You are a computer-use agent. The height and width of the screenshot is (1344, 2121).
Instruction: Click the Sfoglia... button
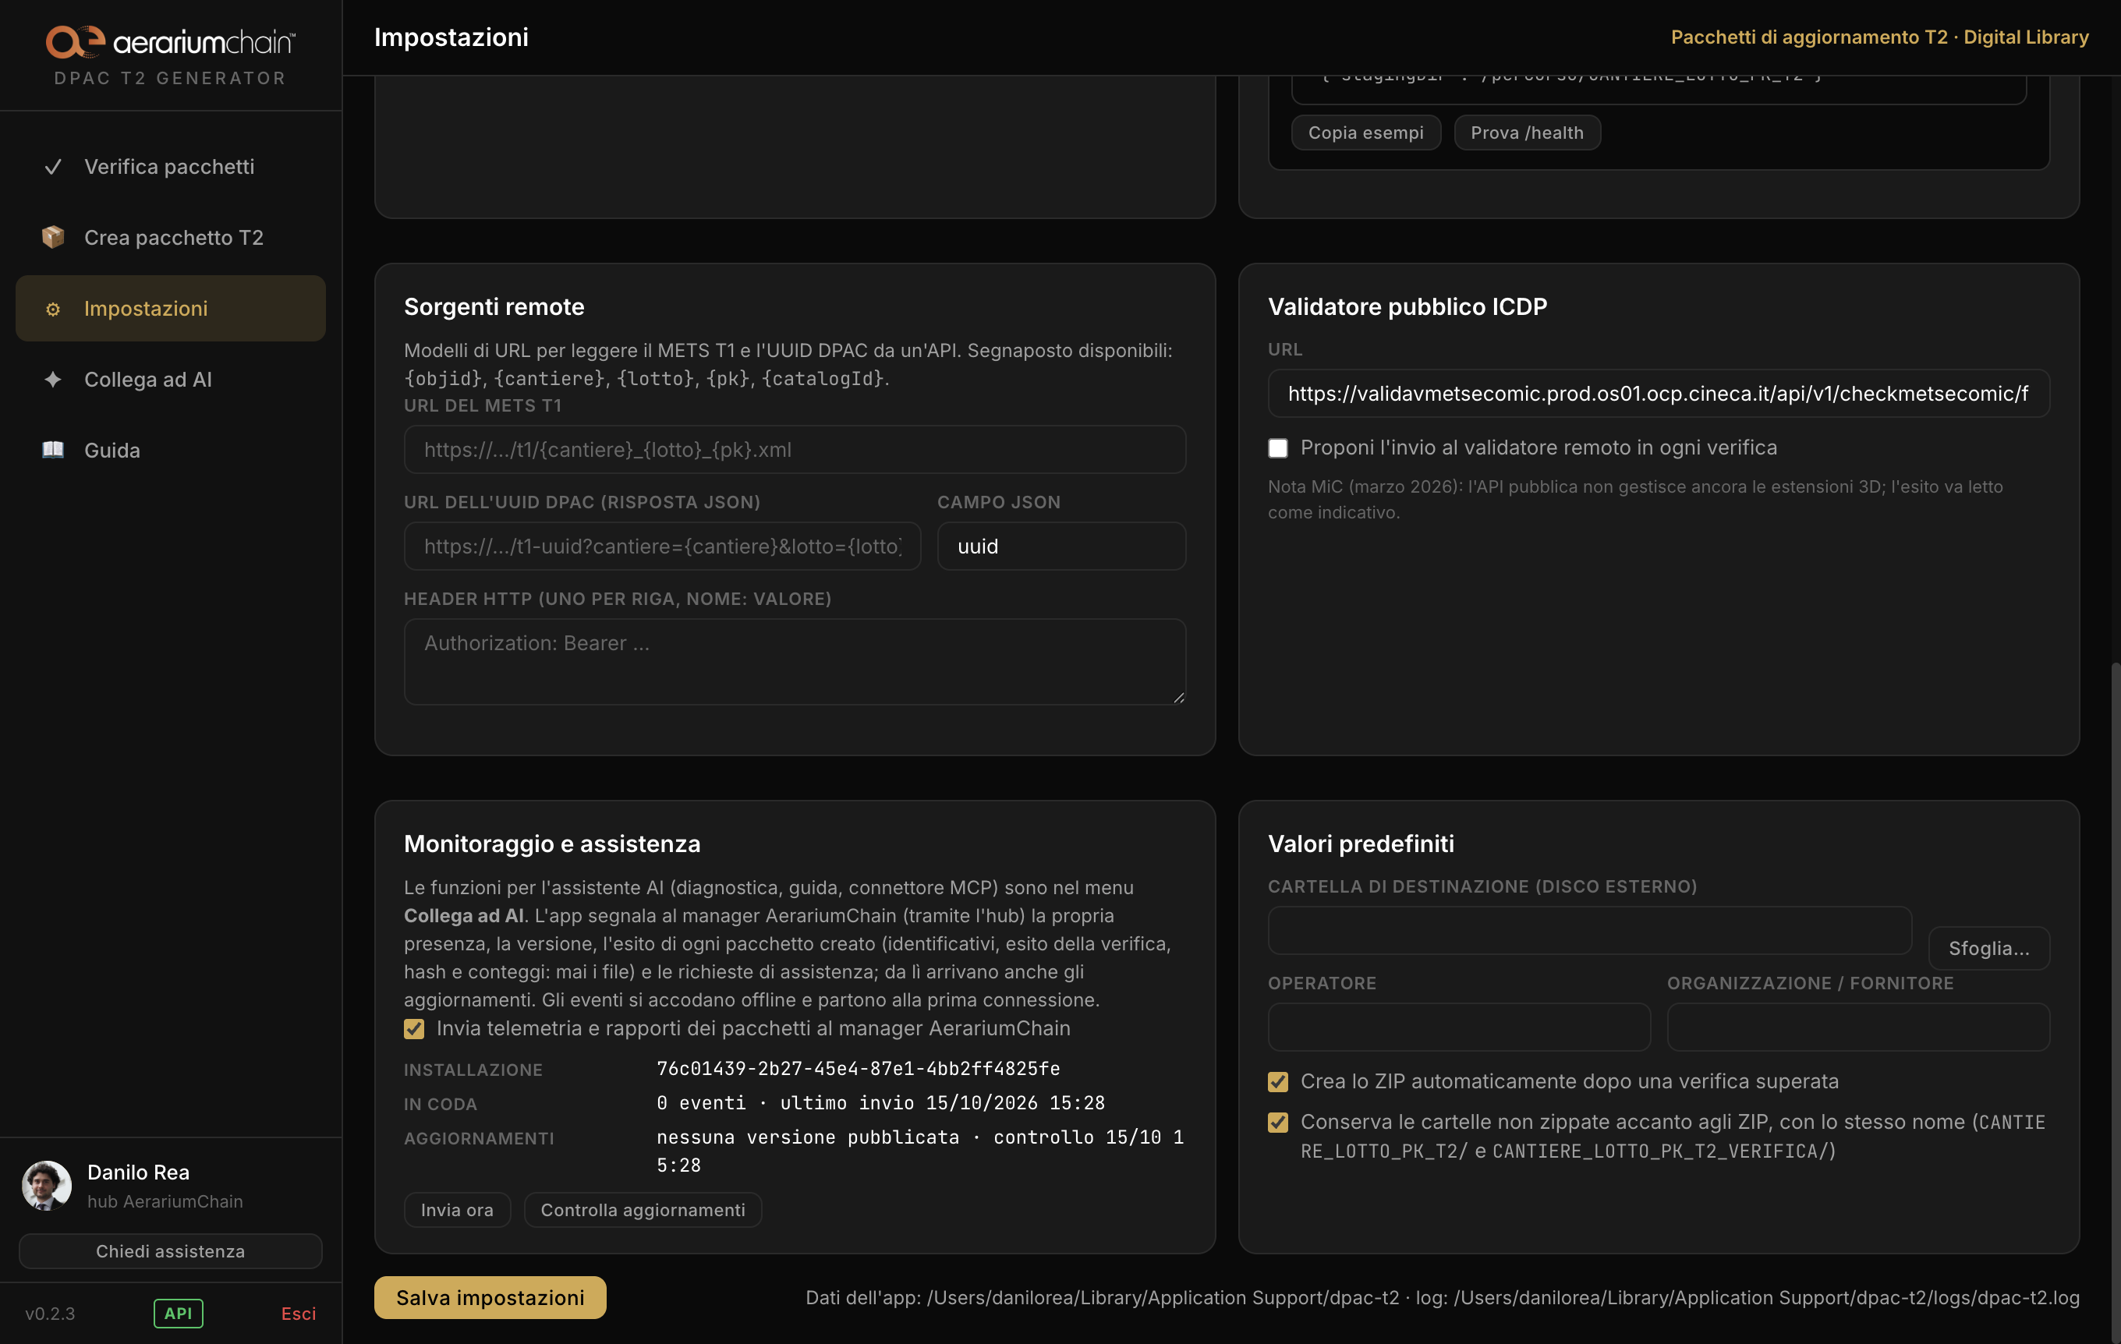(1988, 948)
